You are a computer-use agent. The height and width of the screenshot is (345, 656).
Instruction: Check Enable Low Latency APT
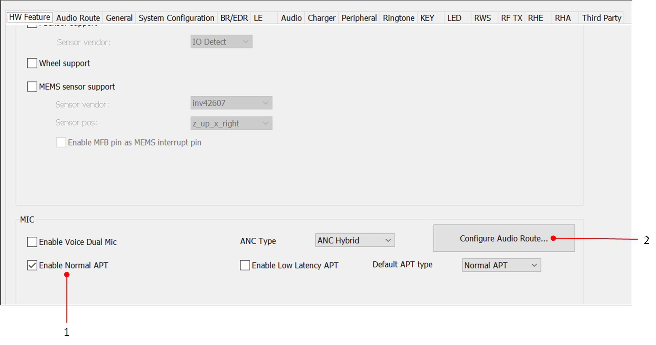tap(245, 265)
